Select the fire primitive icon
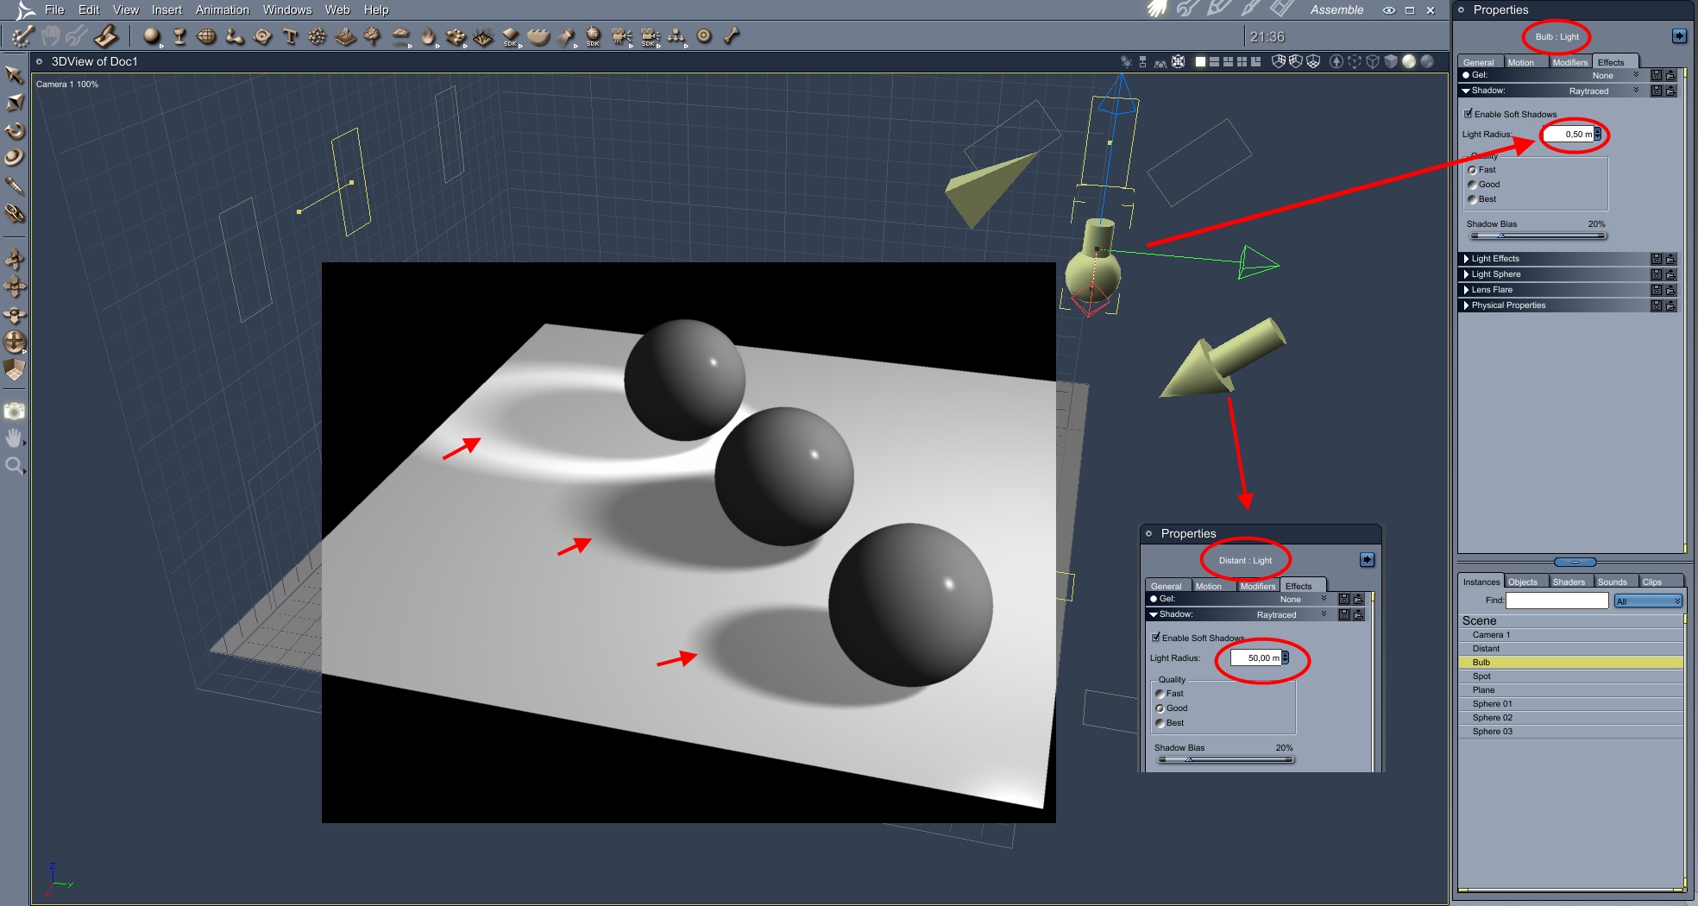 click(x=428, y=36)
